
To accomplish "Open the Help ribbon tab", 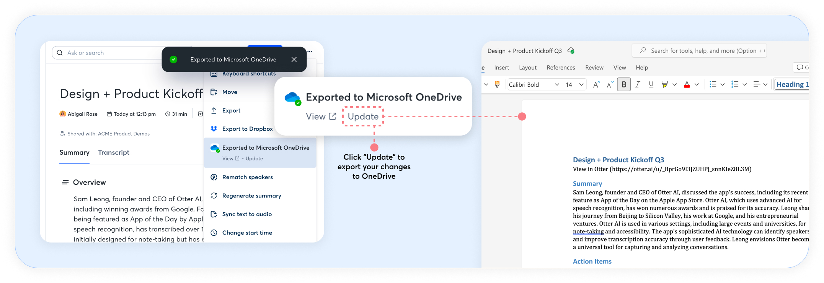I will [x=642, y=68].
